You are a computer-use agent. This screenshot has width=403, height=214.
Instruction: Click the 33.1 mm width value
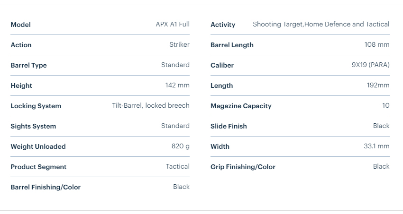376,146
